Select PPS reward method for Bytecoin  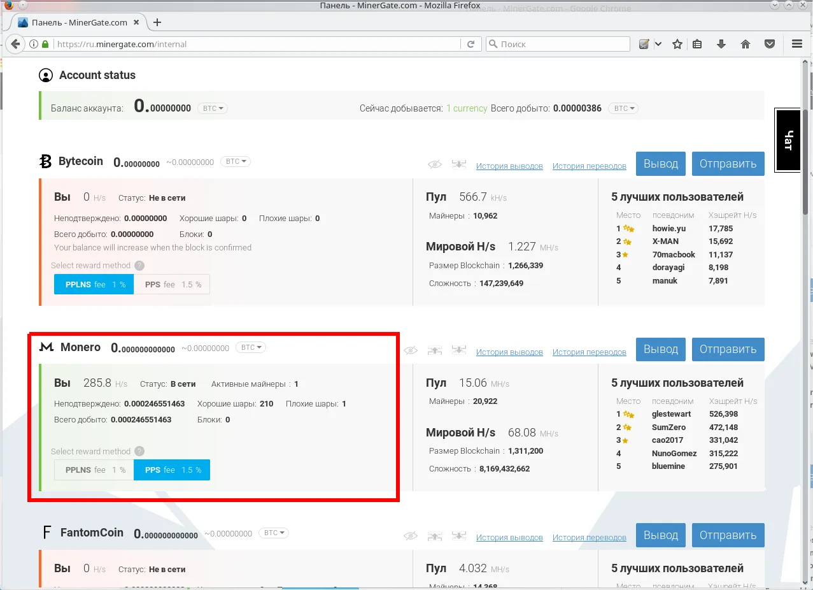click(x=172, y=284)
